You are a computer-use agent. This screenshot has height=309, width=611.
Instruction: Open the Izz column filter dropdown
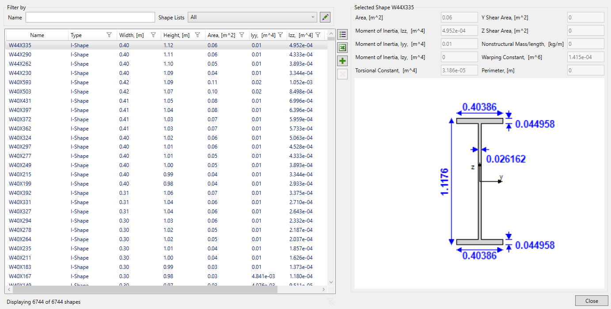coord(318,35)
